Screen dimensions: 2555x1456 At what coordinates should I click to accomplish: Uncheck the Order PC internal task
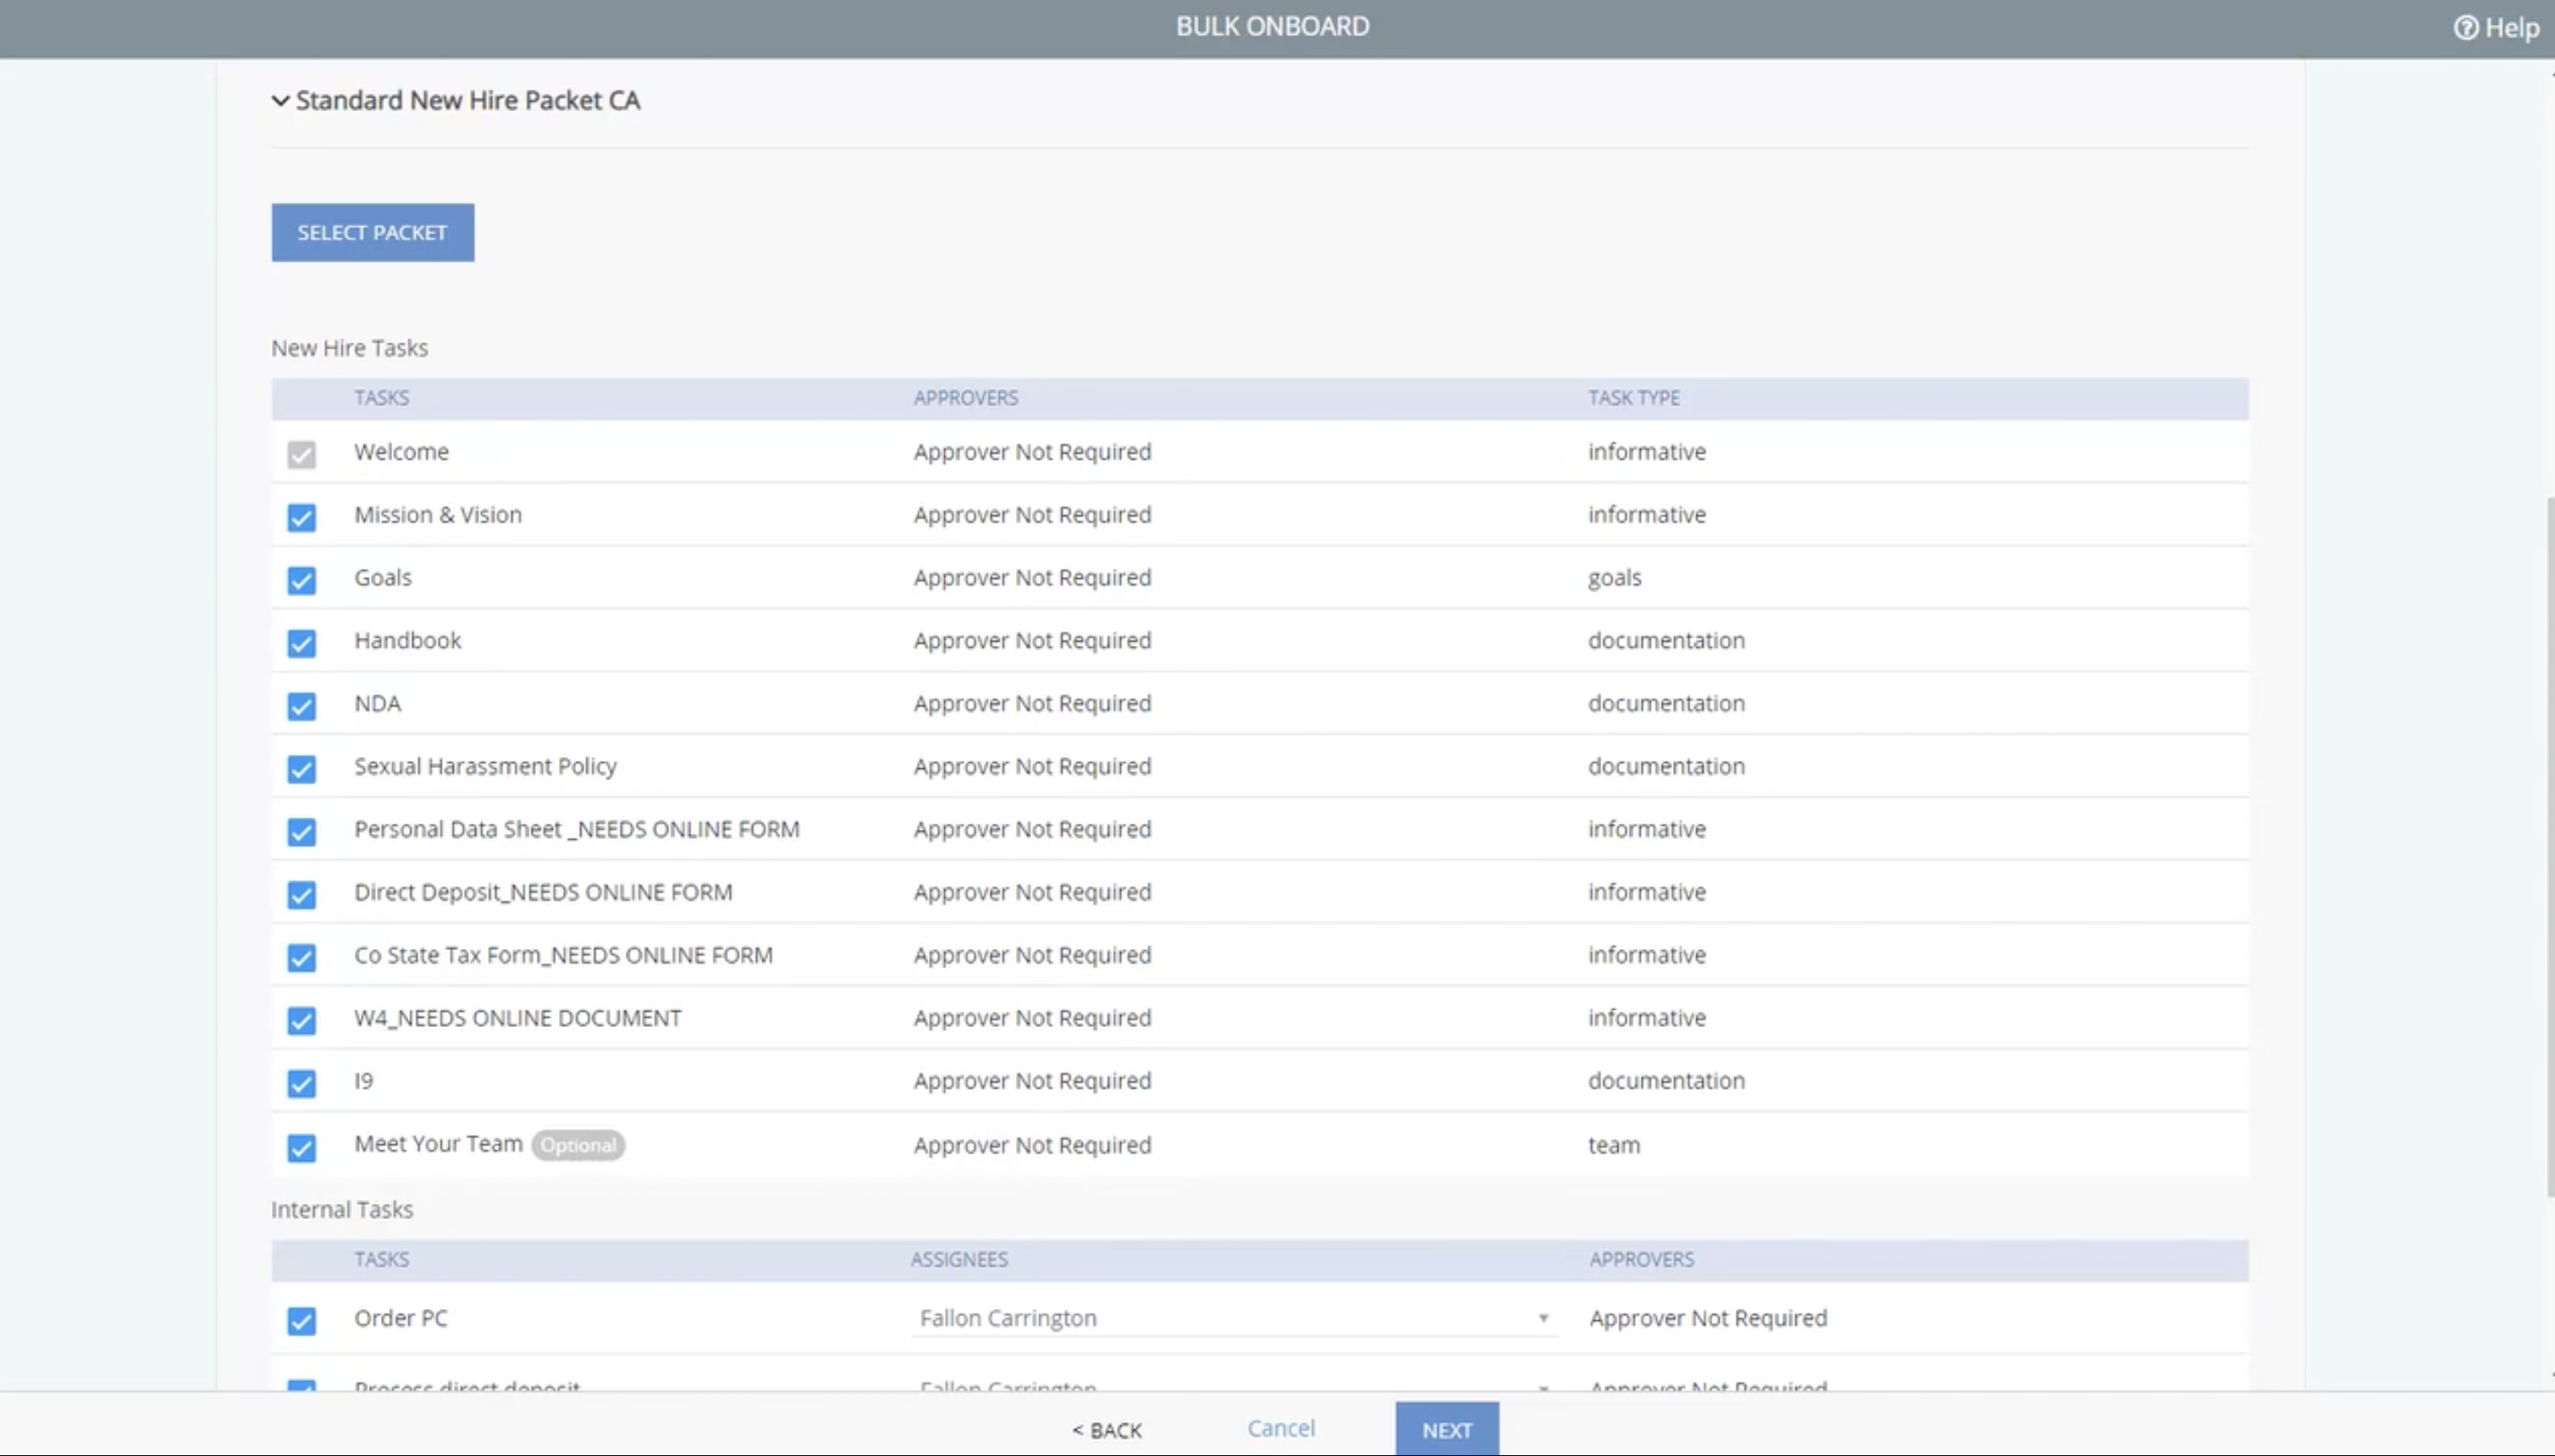301,1321
